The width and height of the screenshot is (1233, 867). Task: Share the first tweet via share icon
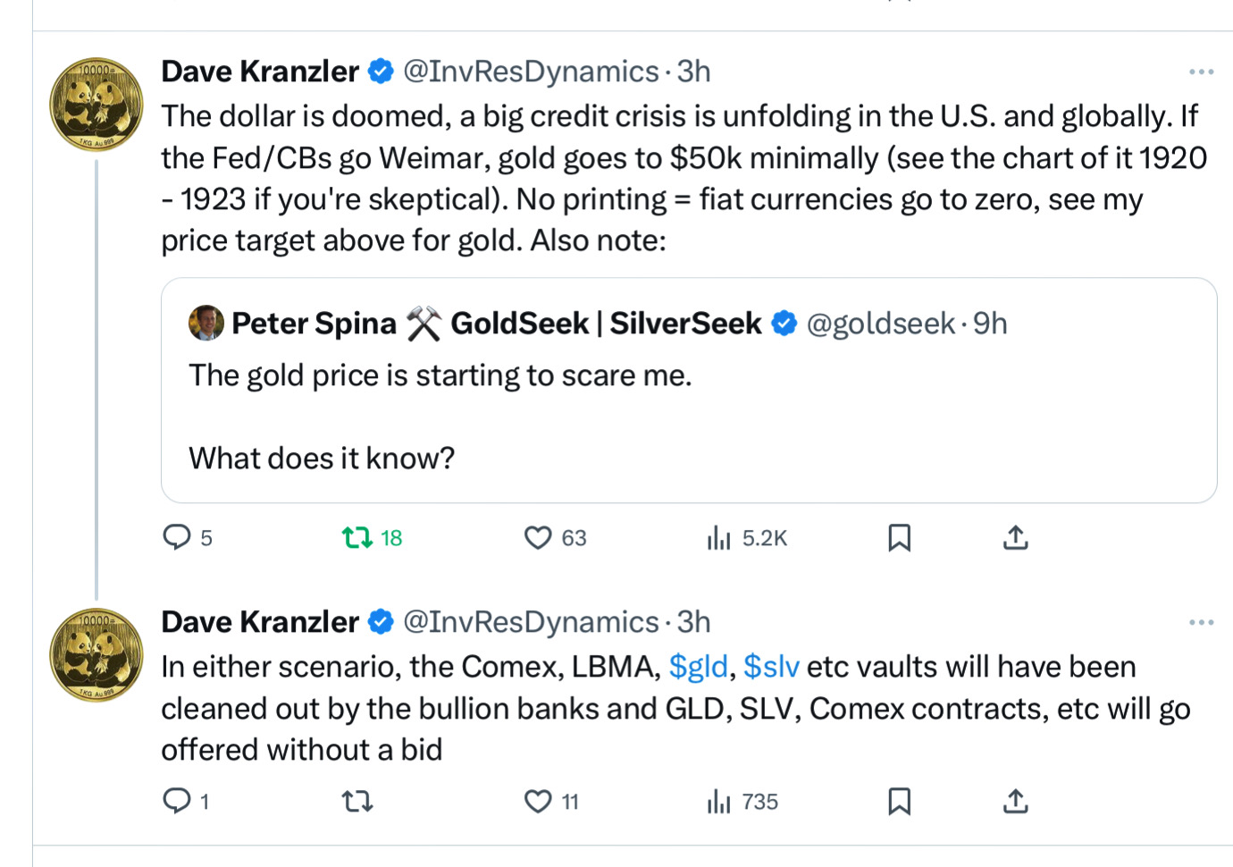[x=1015, y=537]
